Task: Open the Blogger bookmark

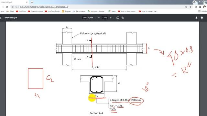Action: [66, 11]
